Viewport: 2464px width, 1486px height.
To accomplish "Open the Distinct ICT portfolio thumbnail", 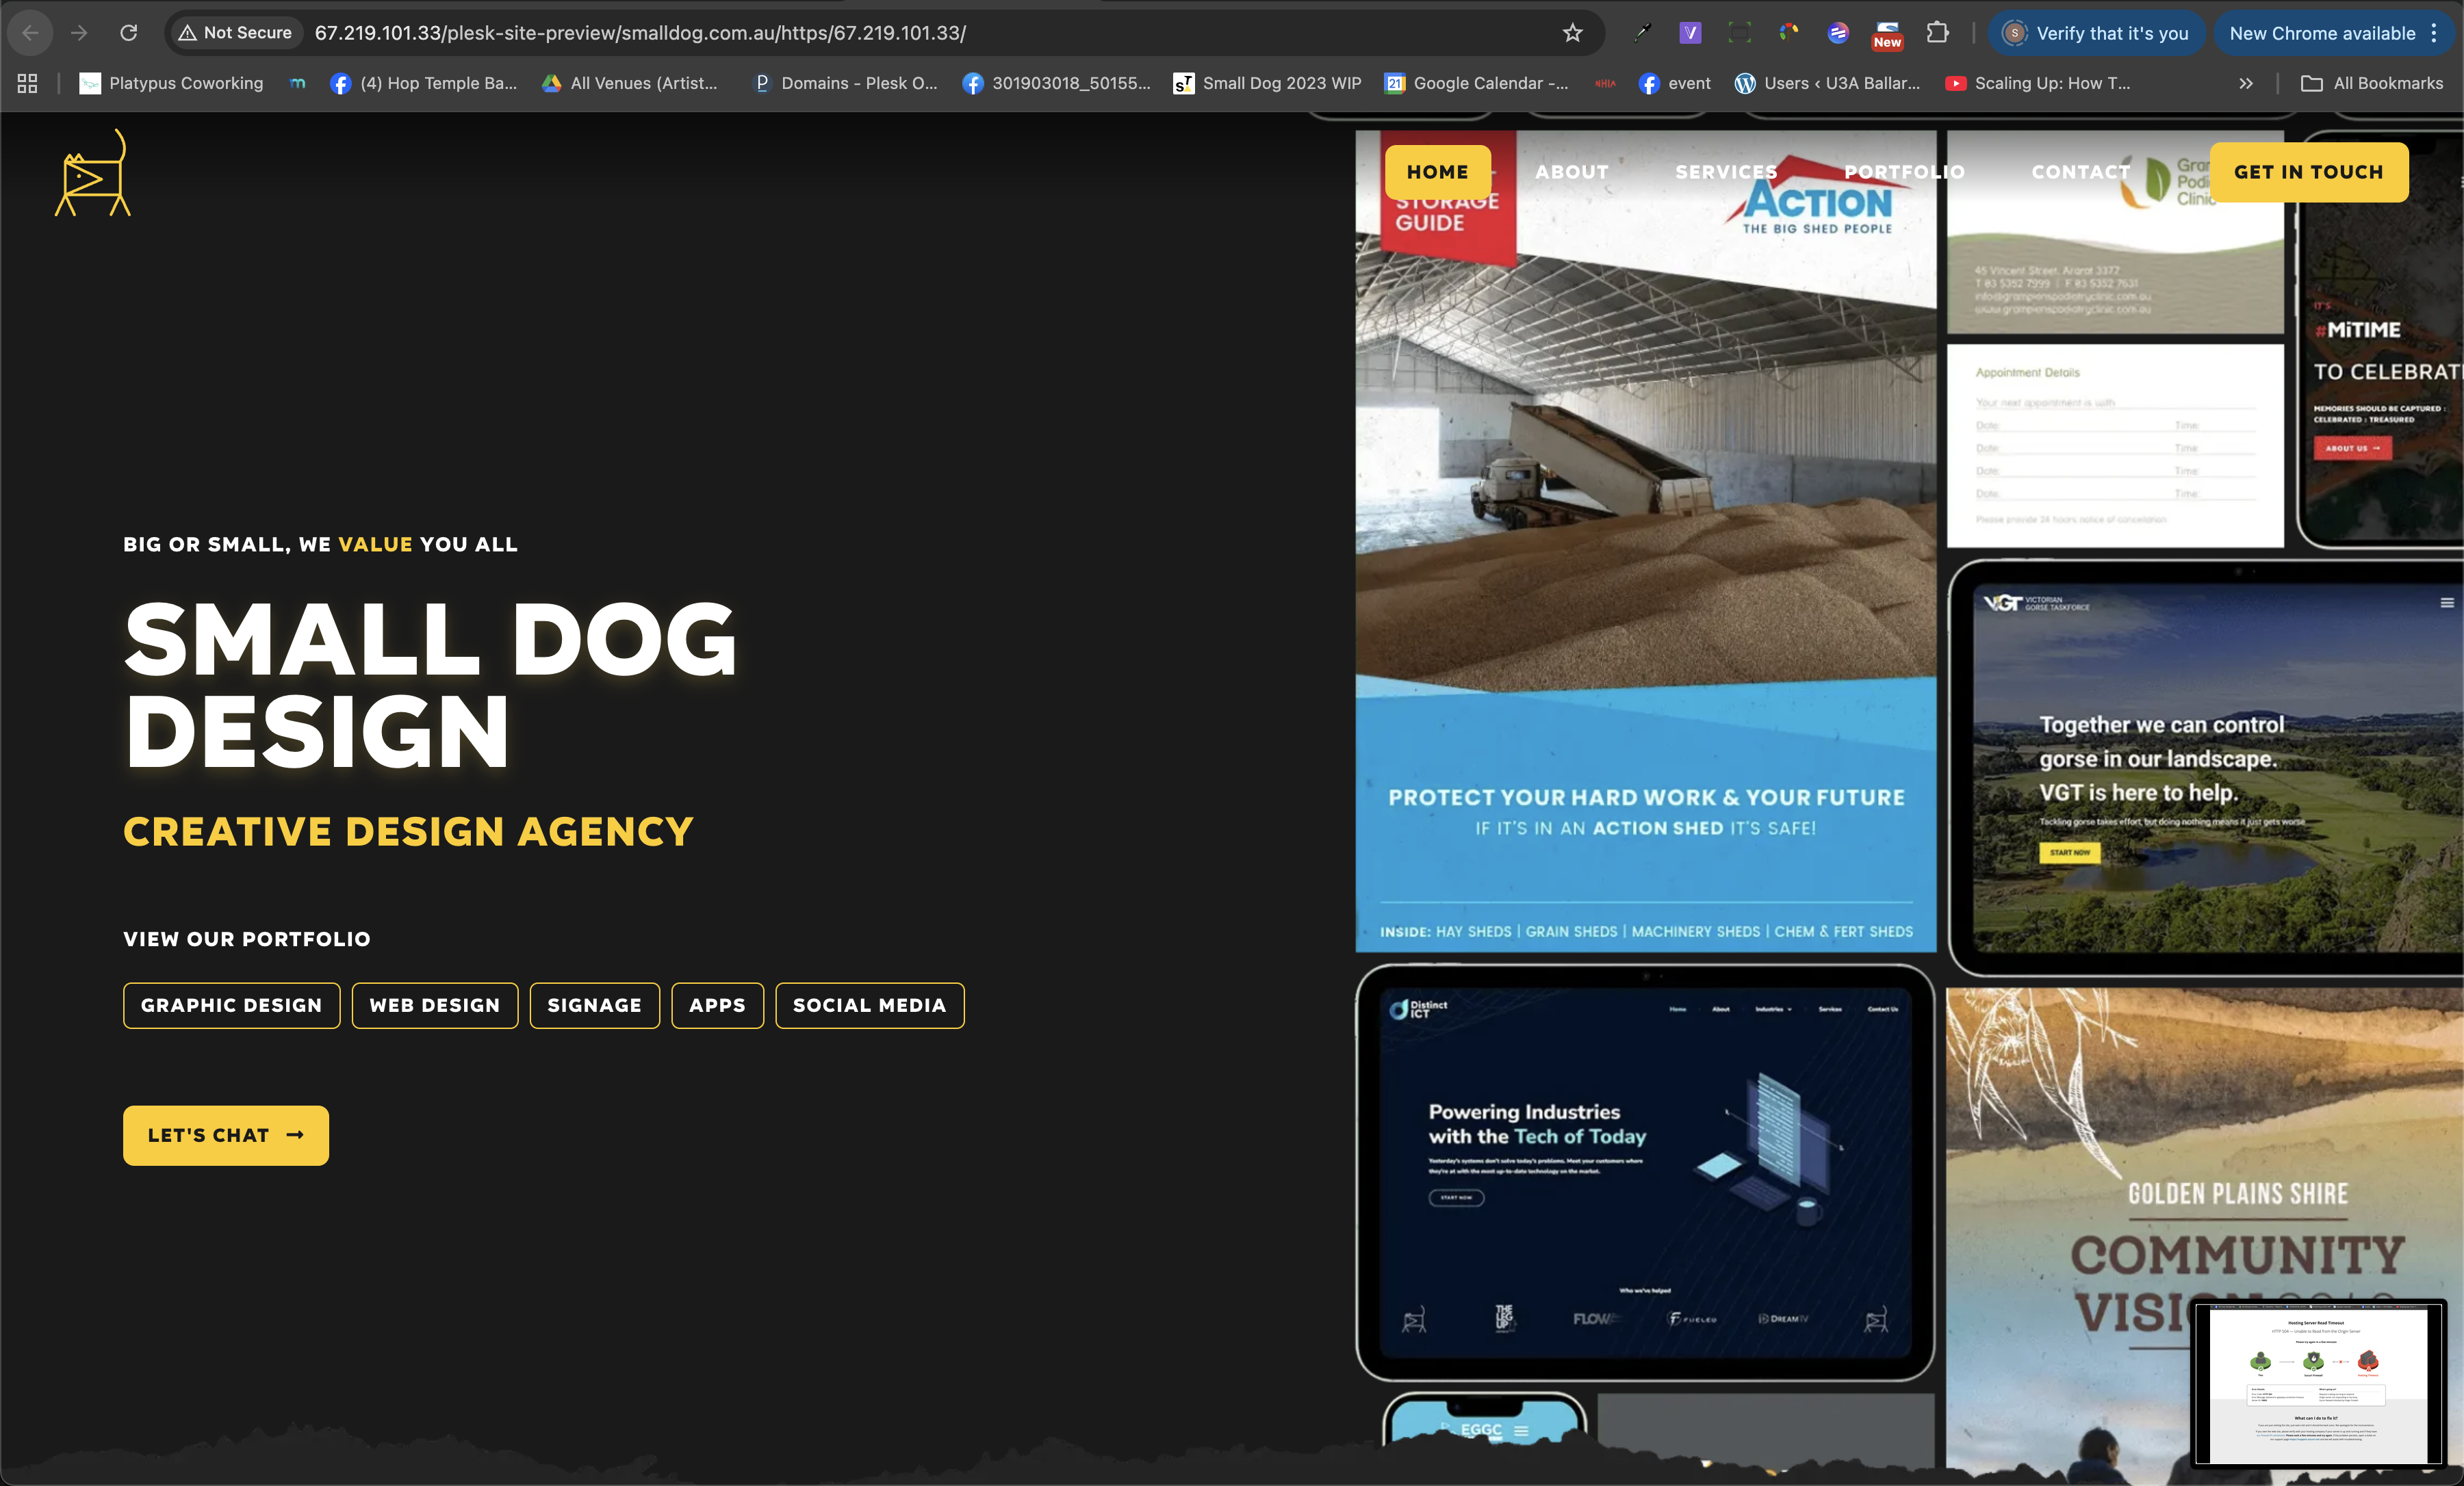I will (1644, 1171).
